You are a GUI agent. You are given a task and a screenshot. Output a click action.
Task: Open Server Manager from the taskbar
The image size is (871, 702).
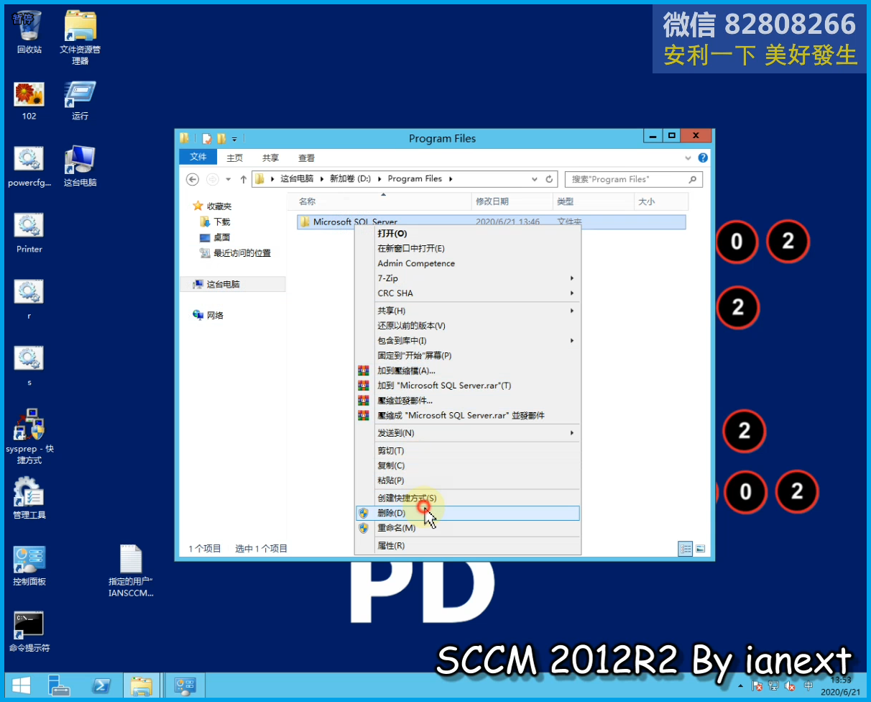59,685
